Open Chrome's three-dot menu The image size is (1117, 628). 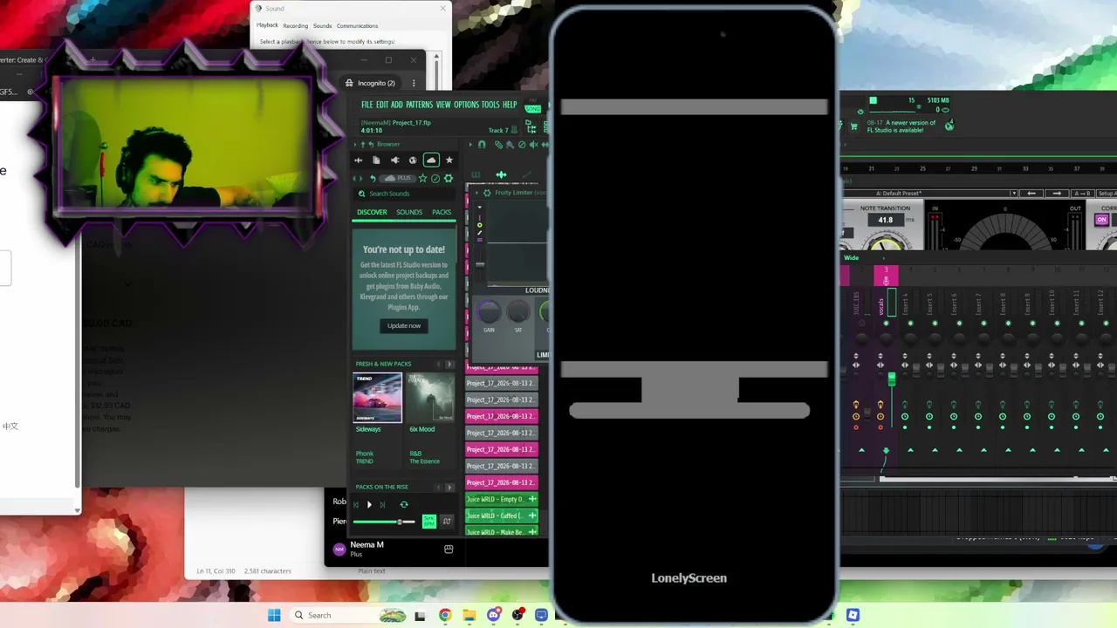click(x=414, y=83)
